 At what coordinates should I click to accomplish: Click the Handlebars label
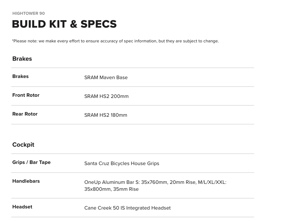pyautogui.click(x=26, y=181)
